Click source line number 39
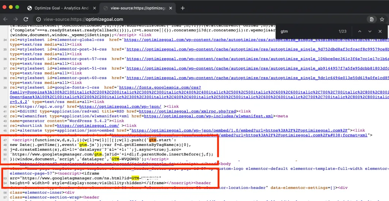 click(5, 88)
